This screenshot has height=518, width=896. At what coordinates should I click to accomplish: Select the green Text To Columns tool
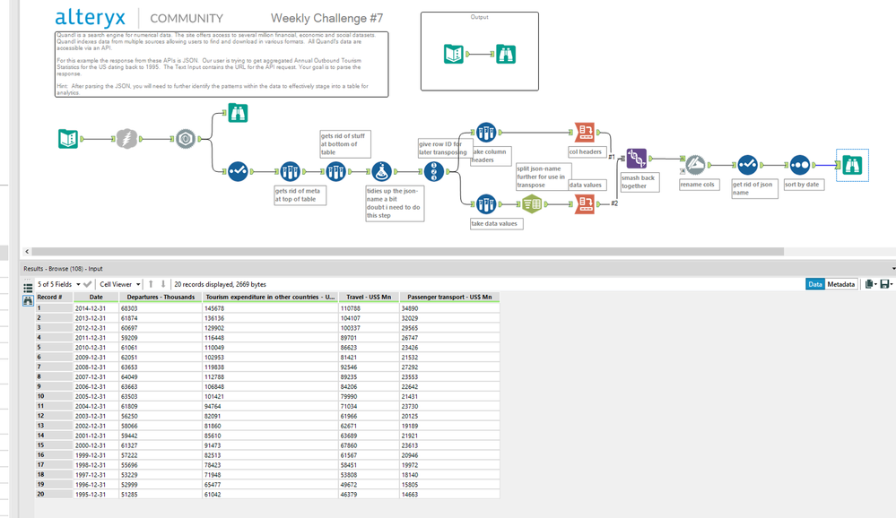[x=532, y=204]
